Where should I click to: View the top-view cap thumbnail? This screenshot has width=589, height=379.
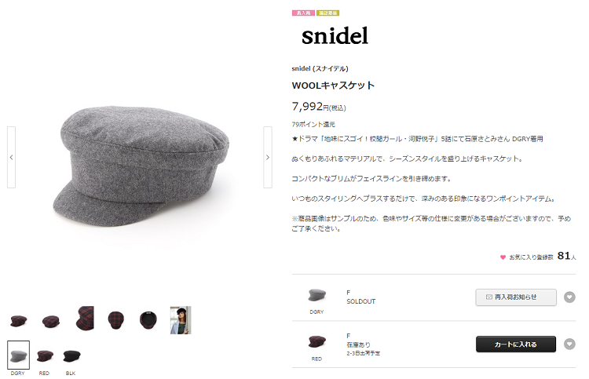115,320
